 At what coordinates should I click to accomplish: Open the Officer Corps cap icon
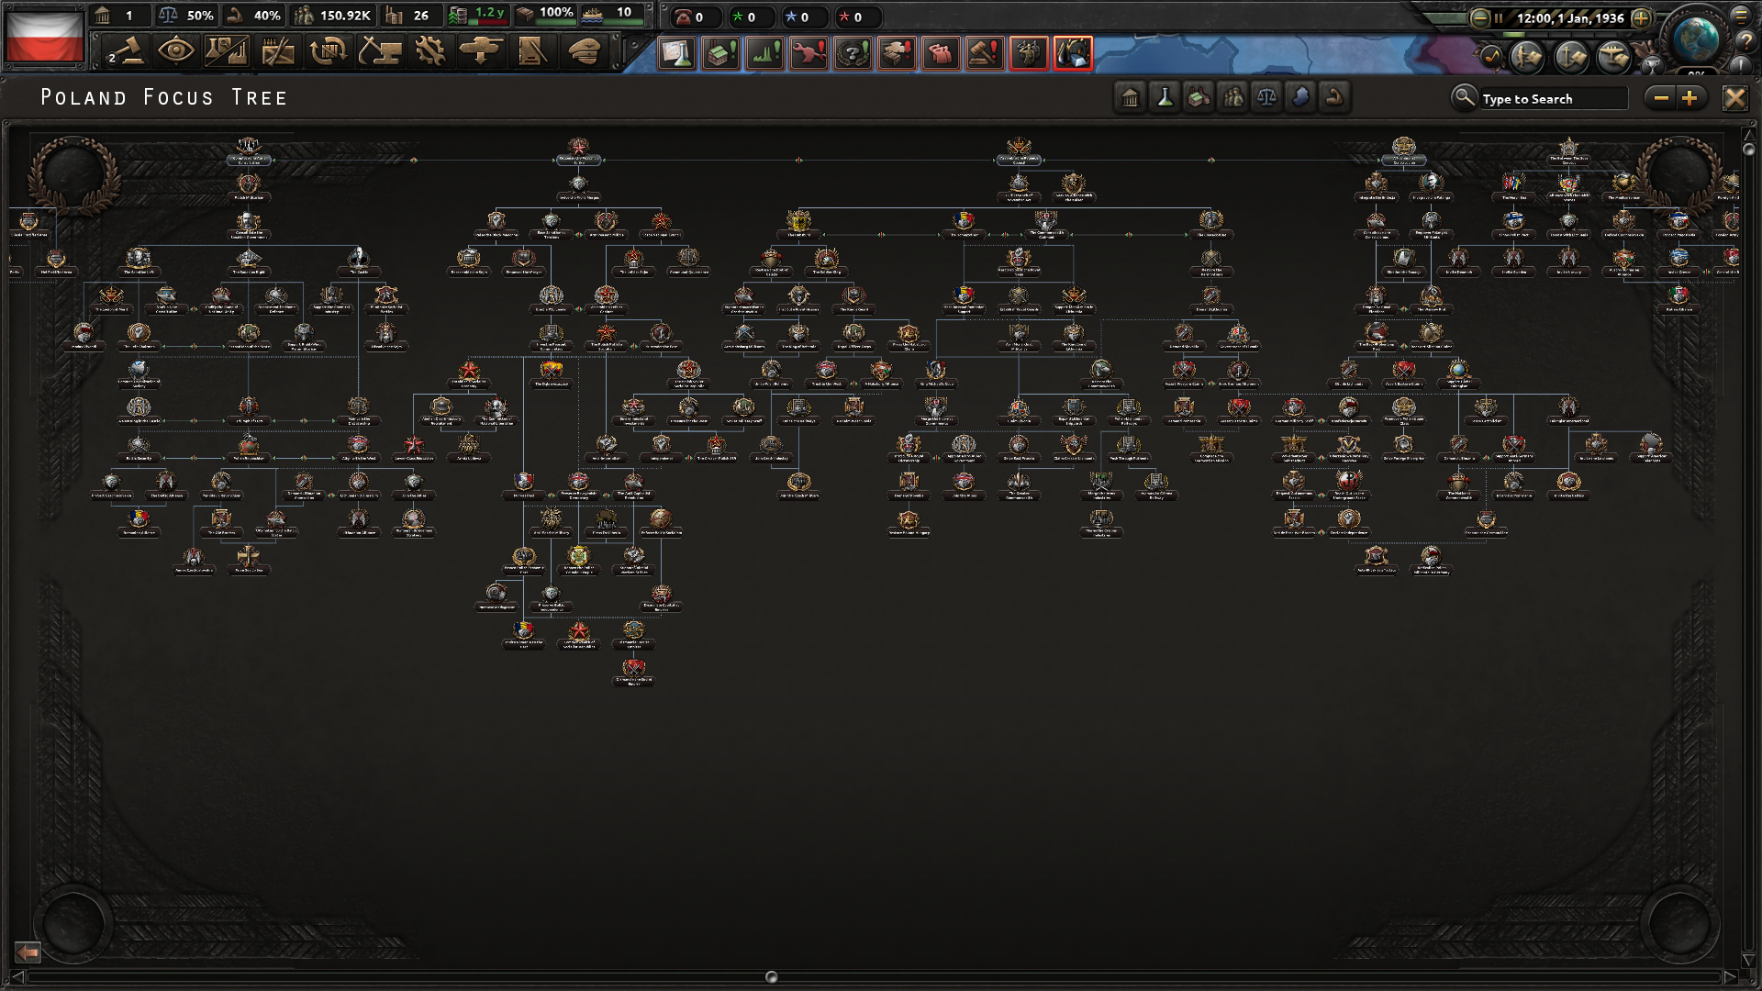pyautogui.click(x=584, y=51)
